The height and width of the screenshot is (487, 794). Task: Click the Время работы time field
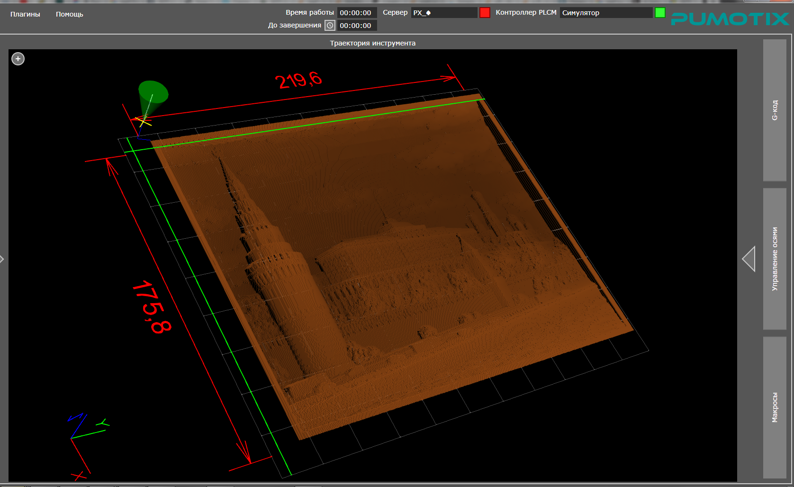tap(357, 13)
